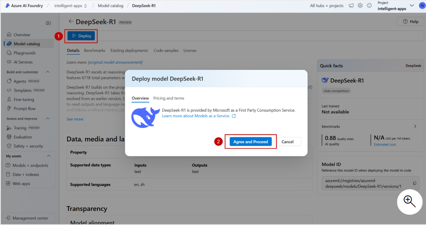The height and width of the screenshot is (225, 426).
Task: Cancel the deploy dialog
Action: [x=287, y=142]
